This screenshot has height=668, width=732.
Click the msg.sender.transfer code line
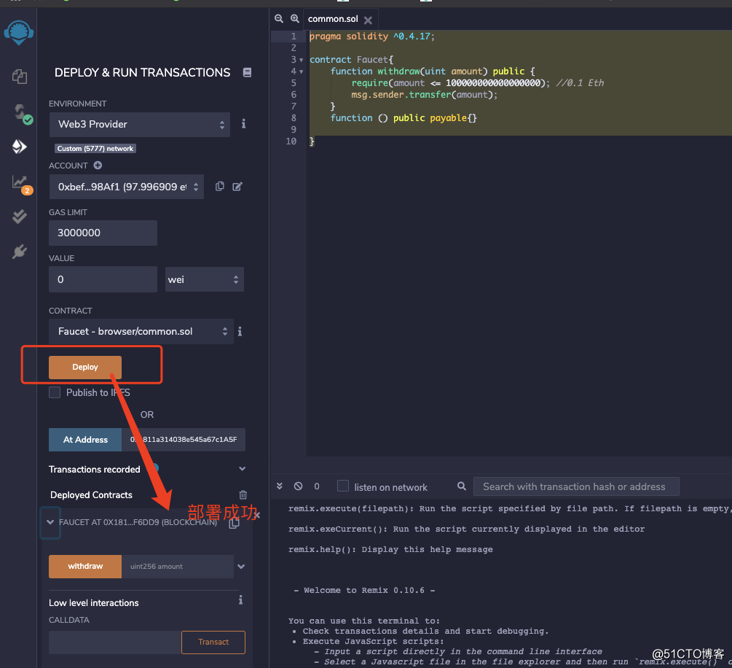click(425, 95)
